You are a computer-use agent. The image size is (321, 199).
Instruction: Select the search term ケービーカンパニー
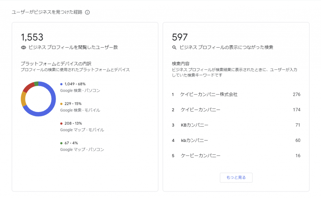pos(200,156)
